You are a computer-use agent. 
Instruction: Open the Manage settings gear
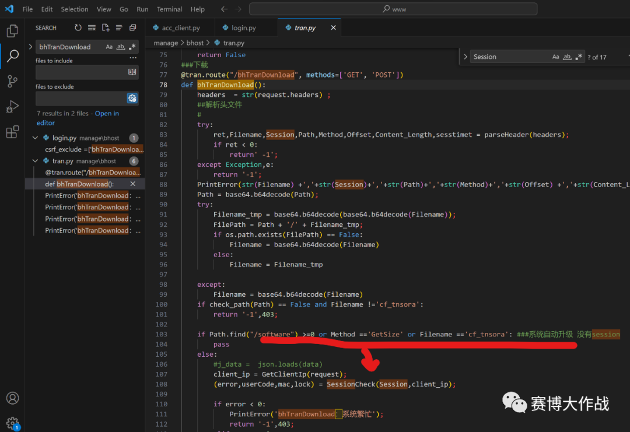[12, 423]
